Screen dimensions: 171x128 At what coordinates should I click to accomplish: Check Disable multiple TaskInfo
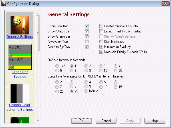point(101,26)
